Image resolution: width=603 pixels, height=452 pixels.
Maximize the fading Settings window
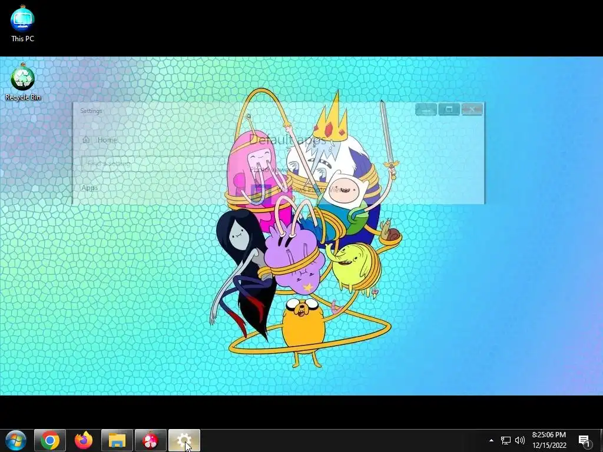point(449,109)
